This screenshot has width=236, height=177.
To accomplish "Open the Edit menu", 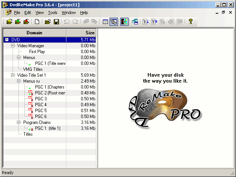I will click(28, 13).
